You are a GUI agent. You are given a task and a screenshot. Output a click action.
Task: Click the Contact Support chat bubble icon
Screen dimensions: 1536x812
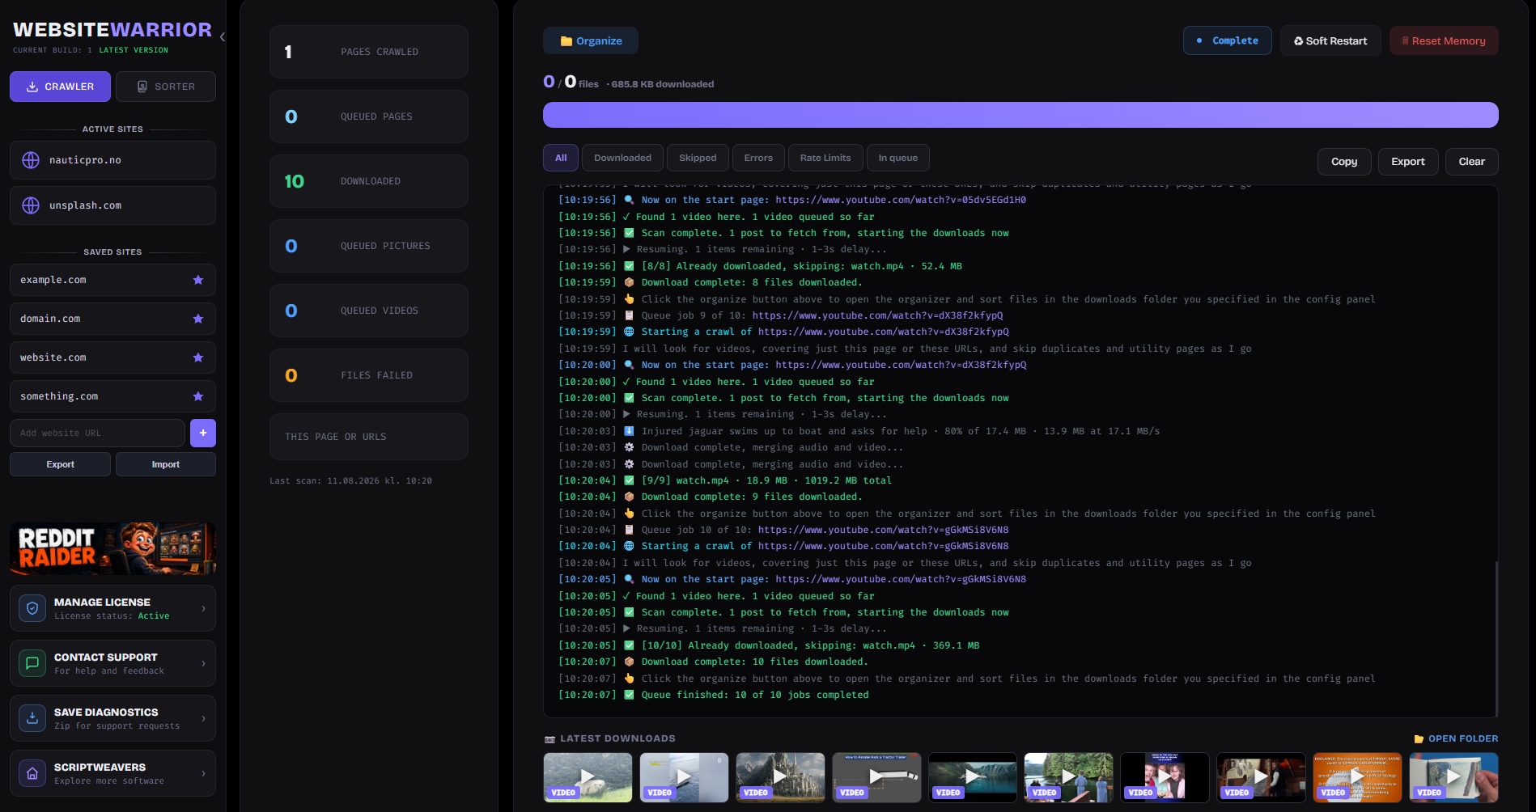click(32, 663)
